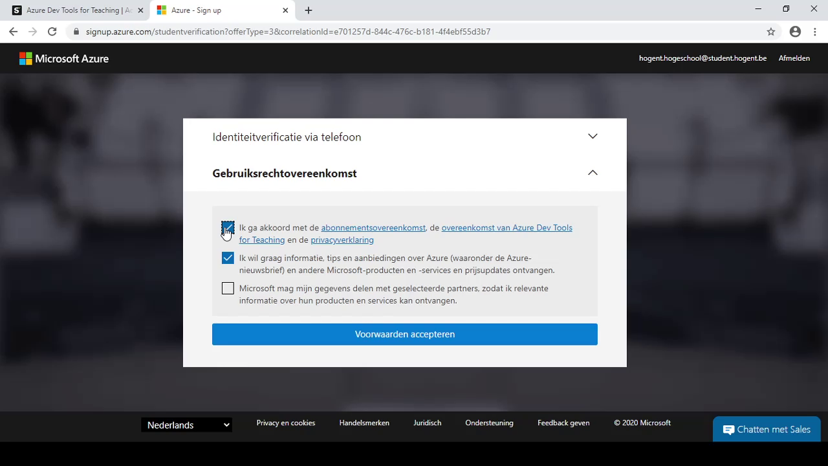The height and width of the screenshot is (466, 828).
Task: Restore down the browser window
Action: (786, 9)
